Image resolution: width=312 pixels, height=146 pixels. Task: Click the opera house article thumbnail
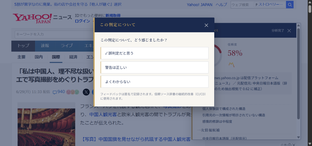click(46, 124)
